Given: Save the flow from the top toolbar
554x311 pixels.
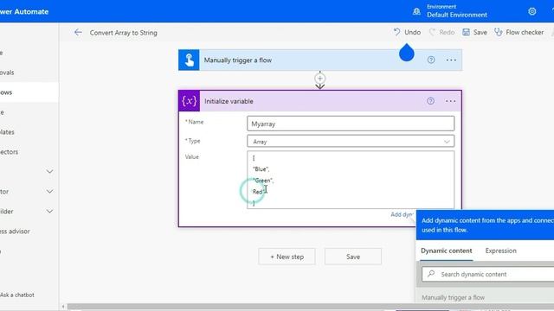Looking at the screenshot, I should coord(474,32).
